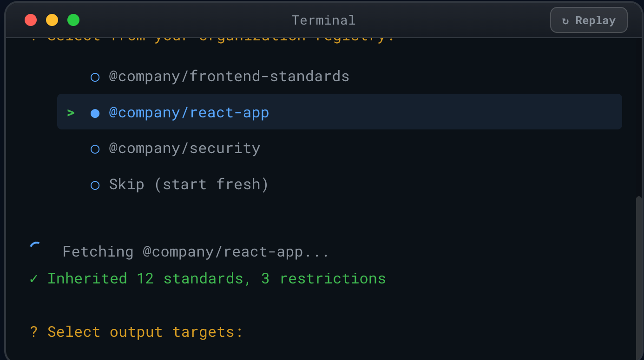Choose Skip (start fresh) option
Screen dimensions: 644x360
(188, 184)
